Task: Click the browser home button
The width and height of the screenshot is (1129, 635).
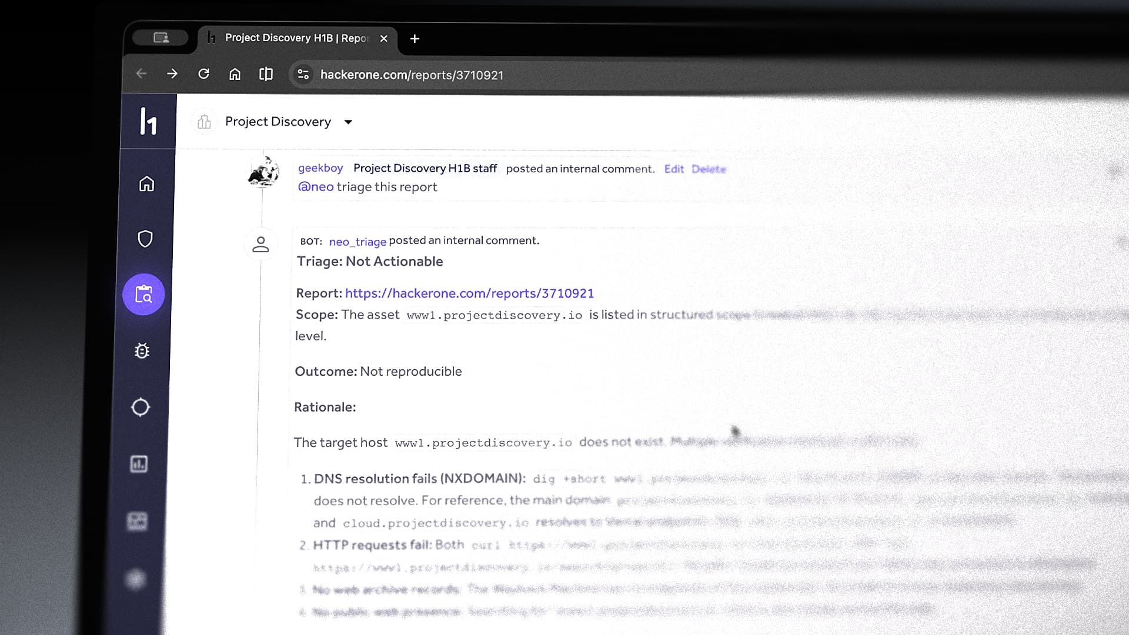Action: pyautogui.click(x=235, y=74)
